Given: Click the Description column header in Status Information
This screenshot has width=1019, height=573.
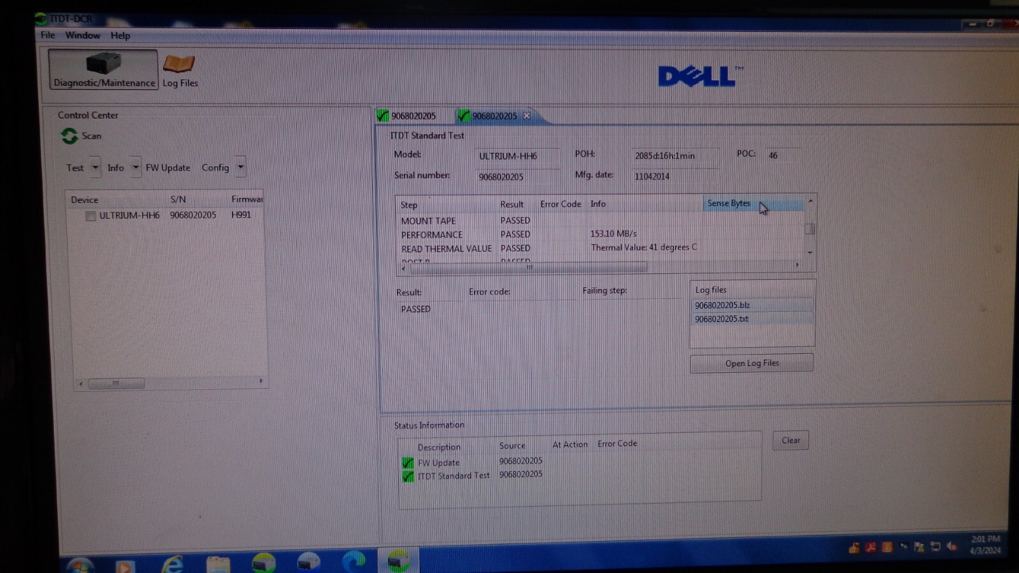Looking at the screenshot, I should click(439, 447).
